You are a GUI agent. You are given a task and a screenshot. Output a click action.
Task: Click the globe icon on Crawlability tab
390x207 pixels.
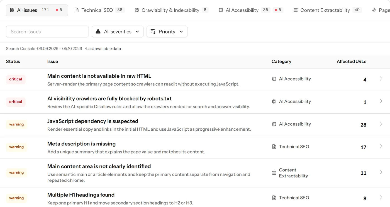point(137,10)
